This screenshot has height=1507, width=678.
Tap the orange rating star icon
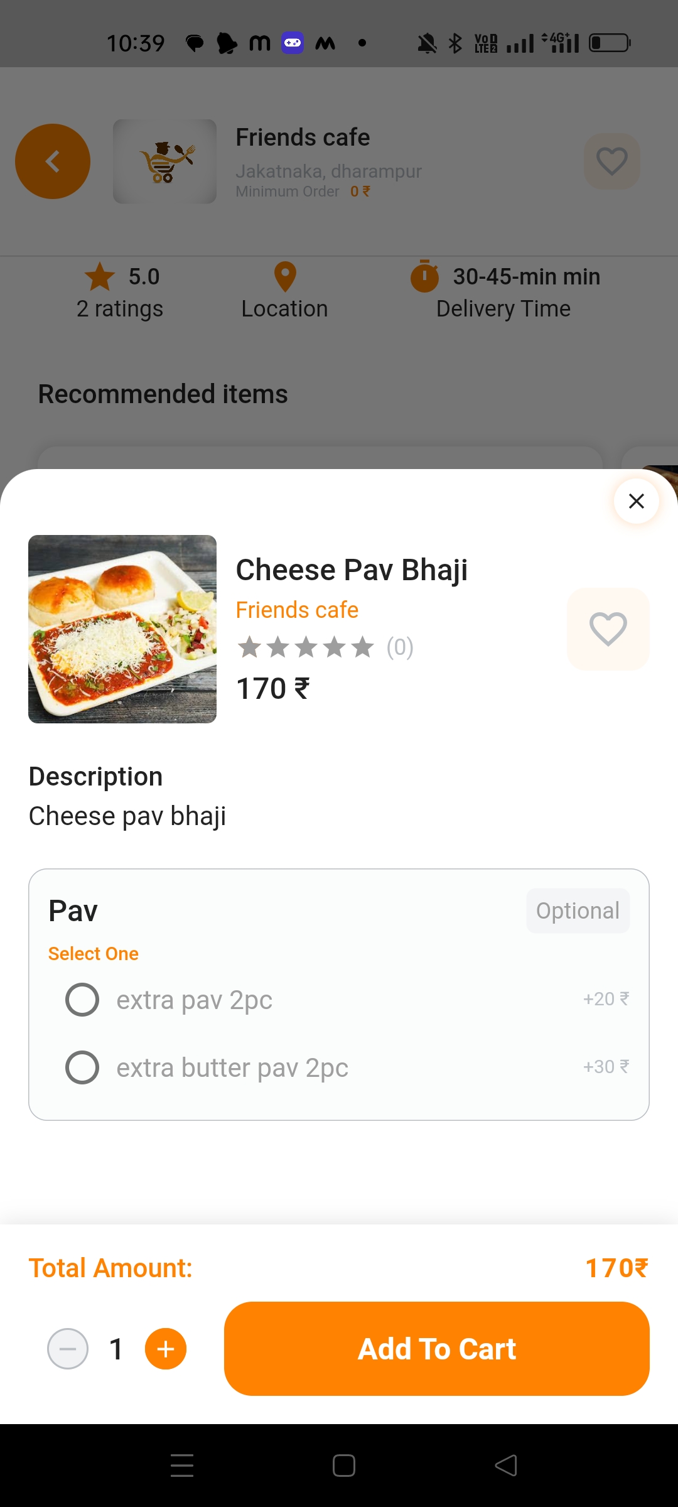(100, 277)
